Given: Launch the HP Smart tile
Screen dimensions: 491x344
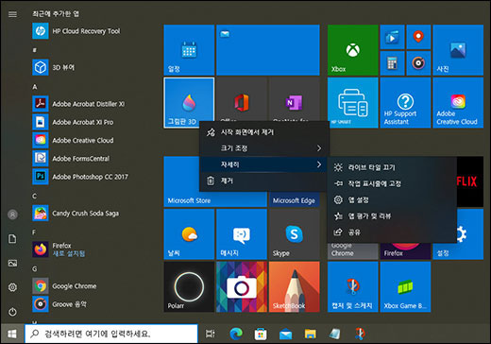Looking at the screenshot, I should pyautogui.click(x=353, y=103).
